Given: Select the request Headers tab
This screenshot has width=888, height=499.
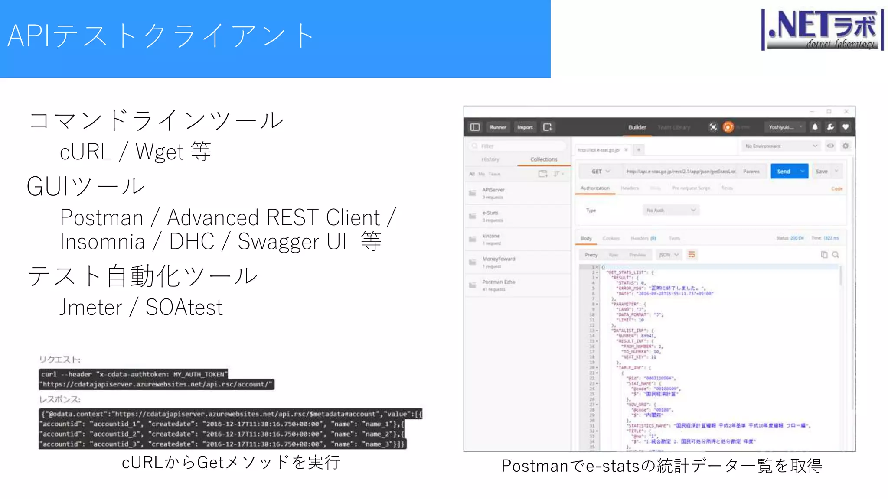Looking at the screenshot, I should tap(630, 188).
